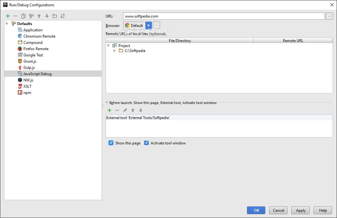Collapse the Before launch section

[x=107, y=102]
